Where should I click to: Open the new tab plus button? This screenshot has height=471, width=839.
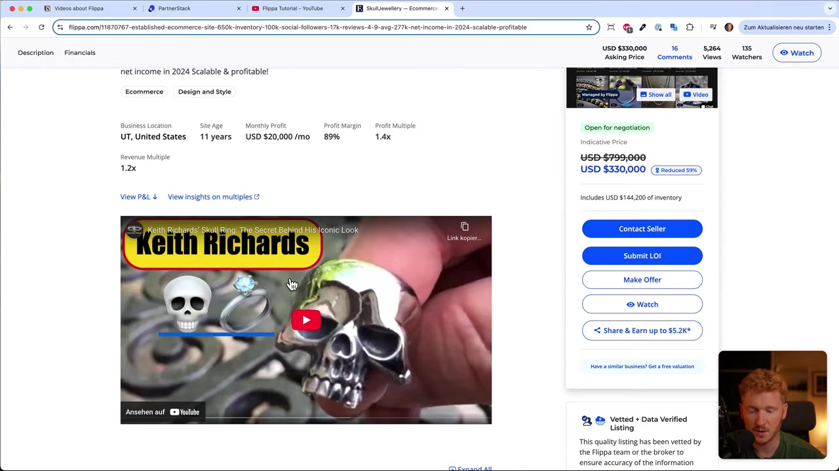(462, 9)
